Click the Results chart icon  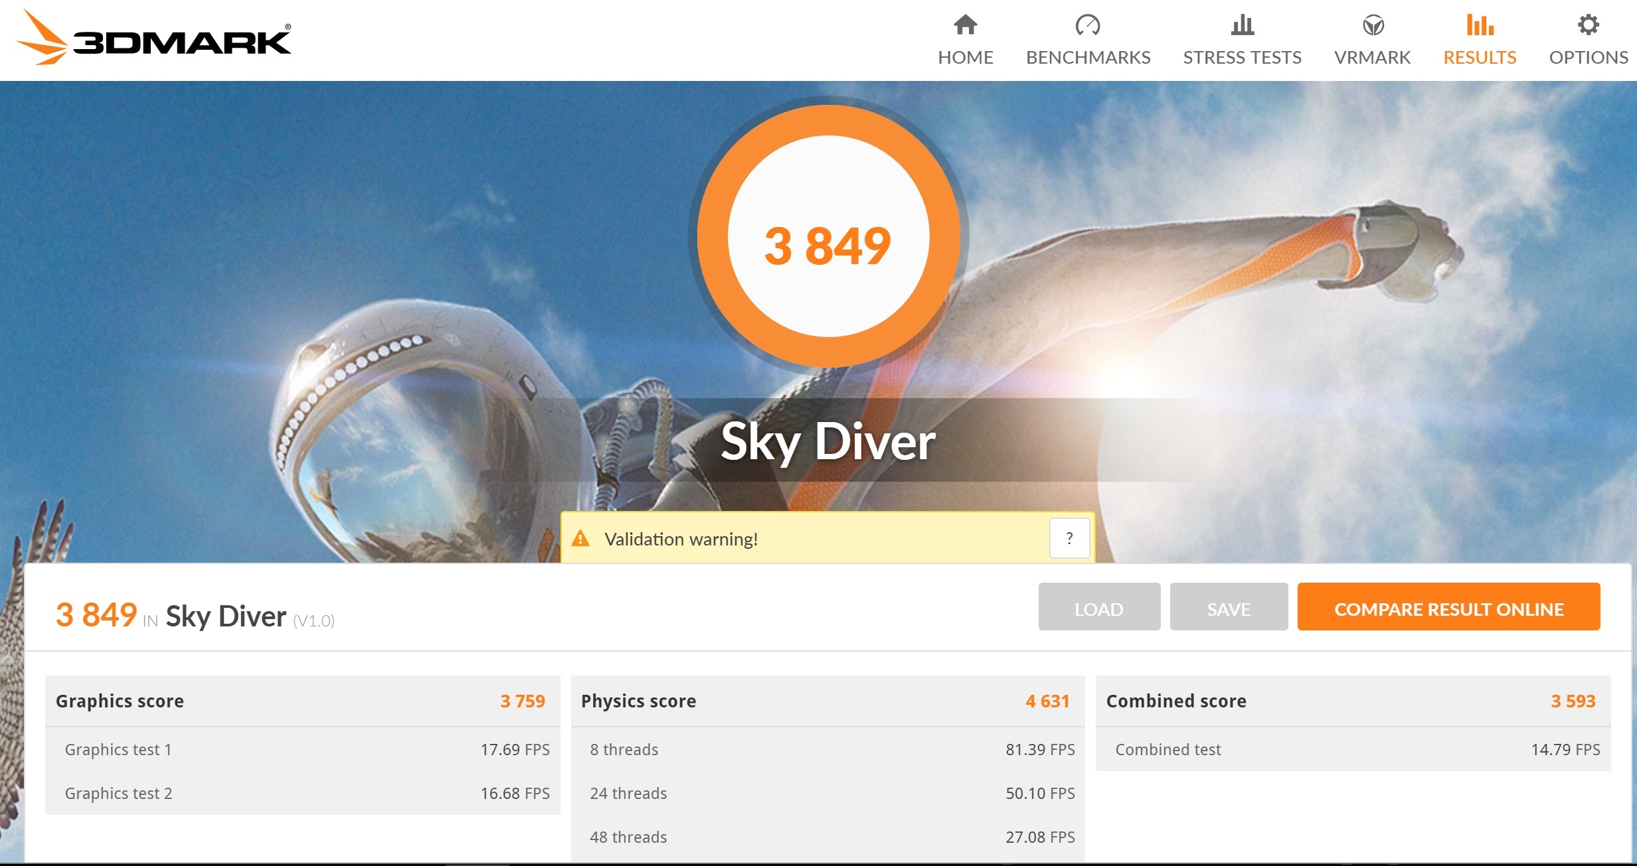[1480, 25]
